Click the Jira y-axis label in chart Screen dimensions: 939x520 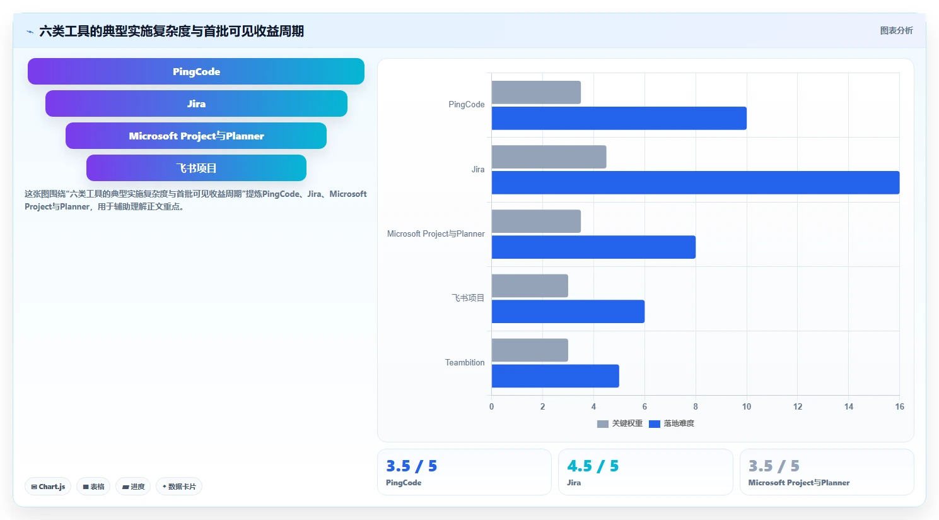(478, 169)
